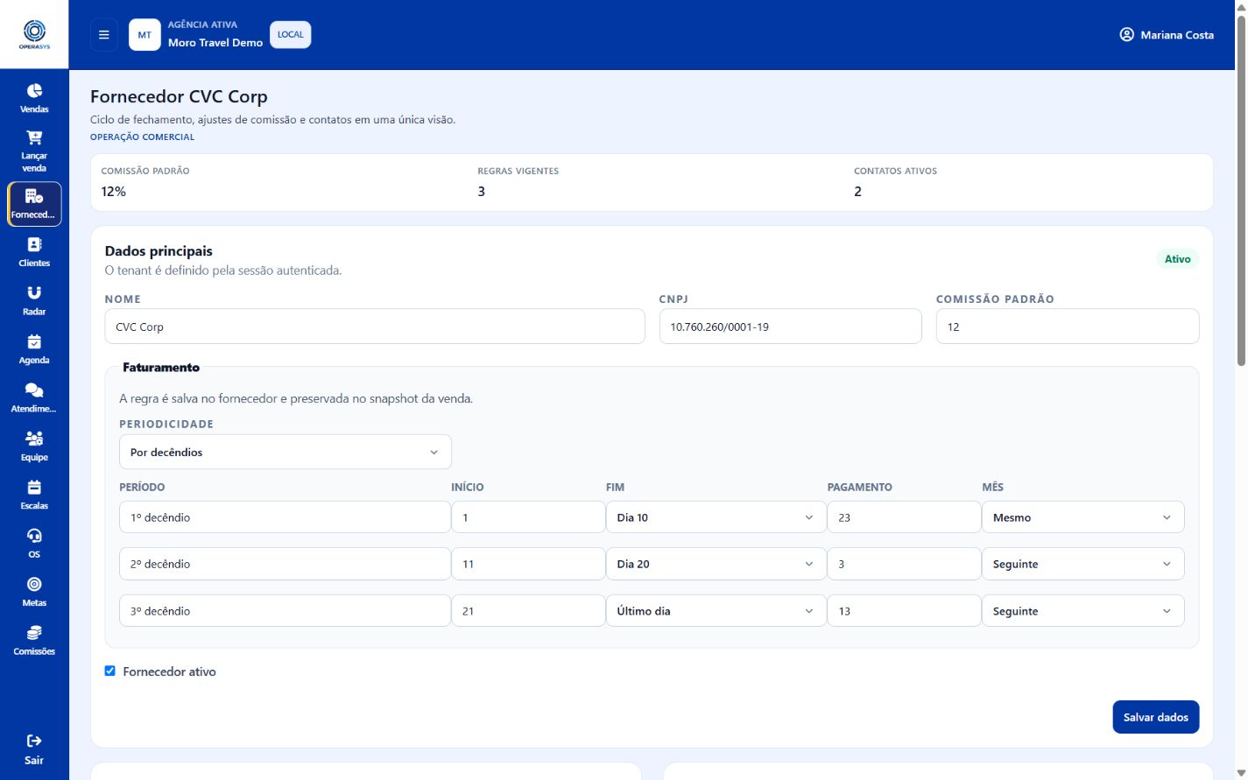Open the Fim dropdown showing Dia 20
This screenshot has height=780, width=1248.
pyautogui.click(x=716, y=564)
